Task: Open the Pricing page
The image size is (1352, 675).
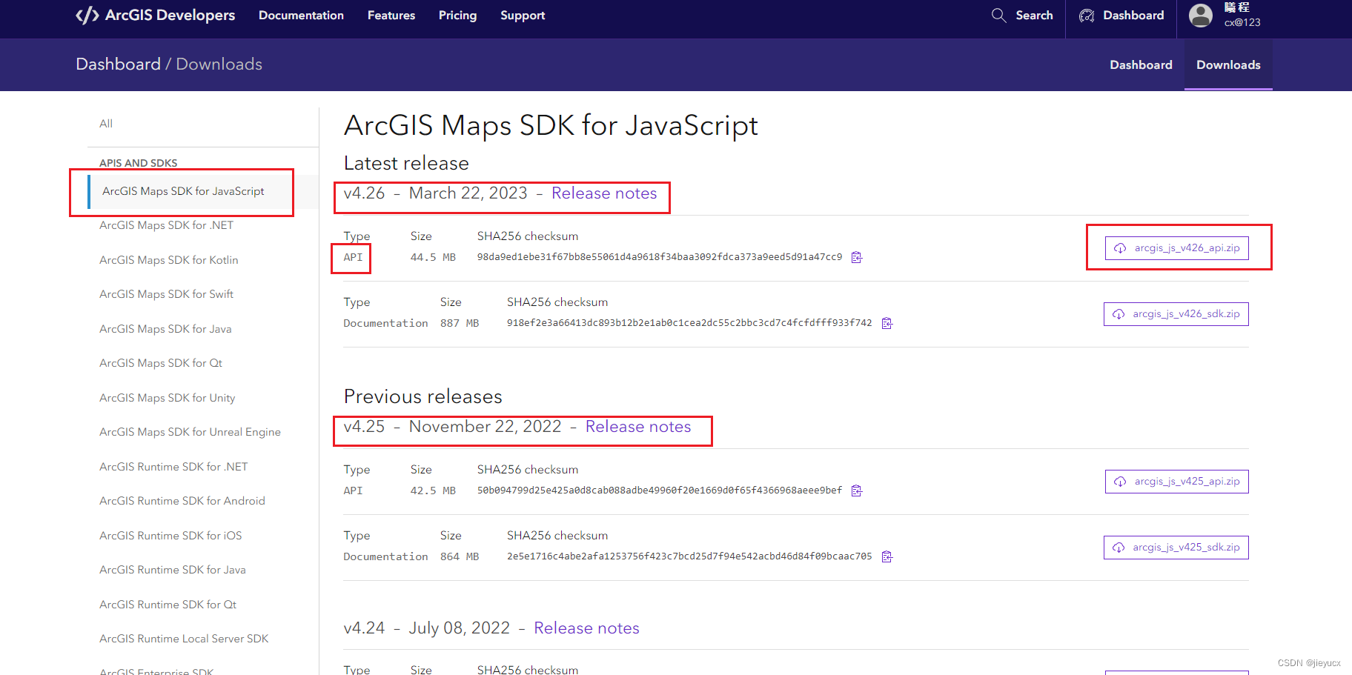Action: [457, 16]
